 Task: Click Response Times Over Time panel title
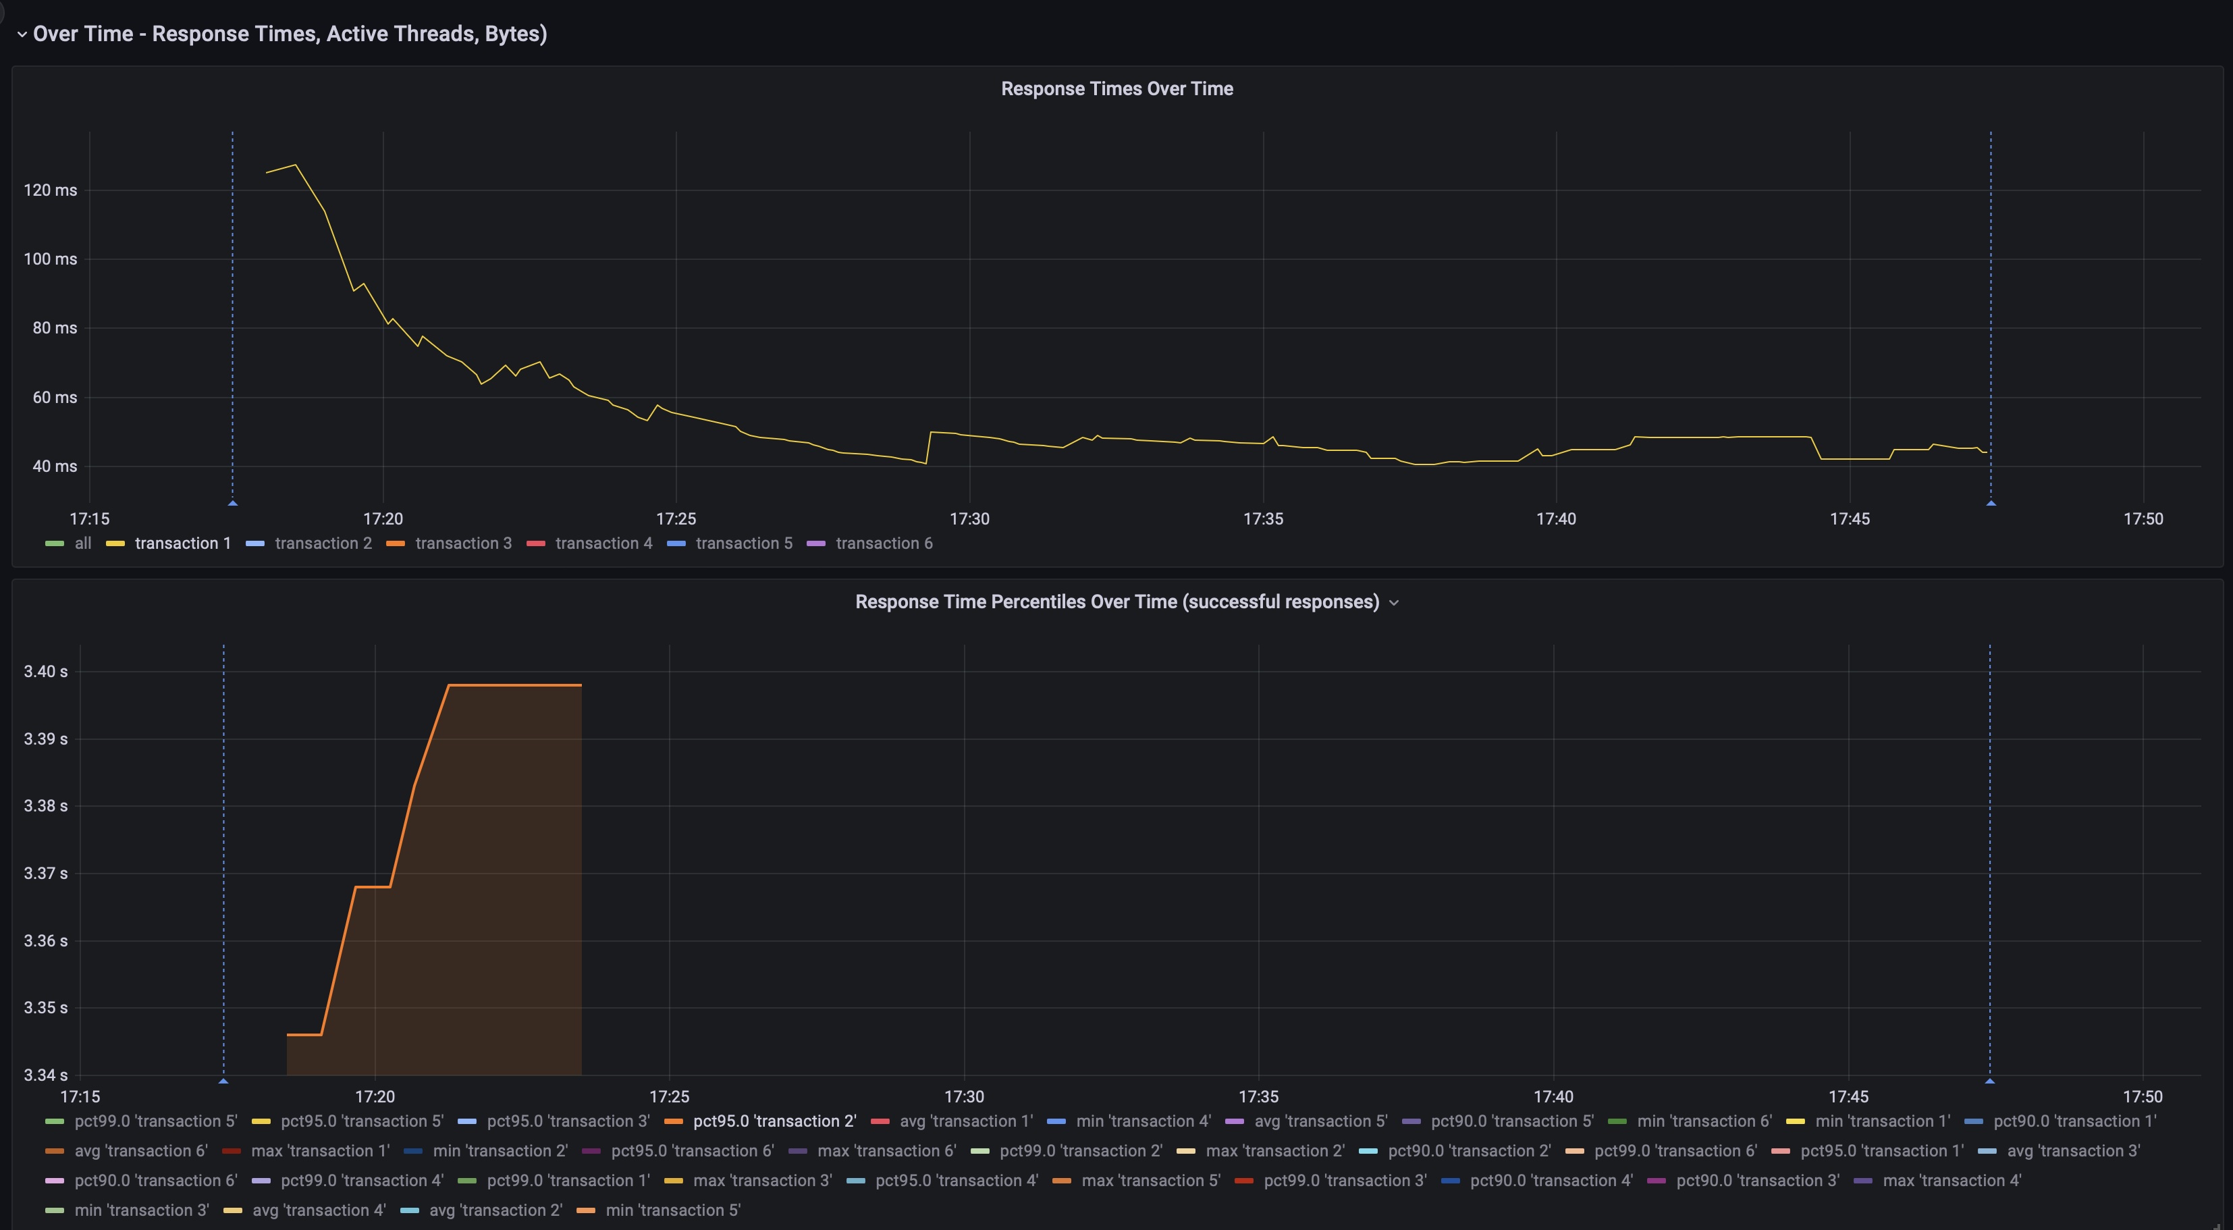(x=1116, y=88)
